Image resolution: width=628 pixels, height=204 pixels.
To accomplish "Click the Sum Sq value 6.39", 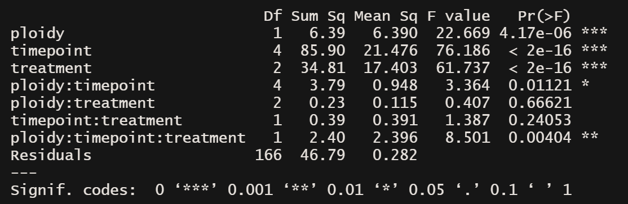I will (327, 34).
